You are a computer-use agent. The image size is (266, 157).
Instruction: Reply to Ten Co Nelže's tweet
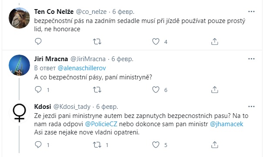(x=38, y=42)
